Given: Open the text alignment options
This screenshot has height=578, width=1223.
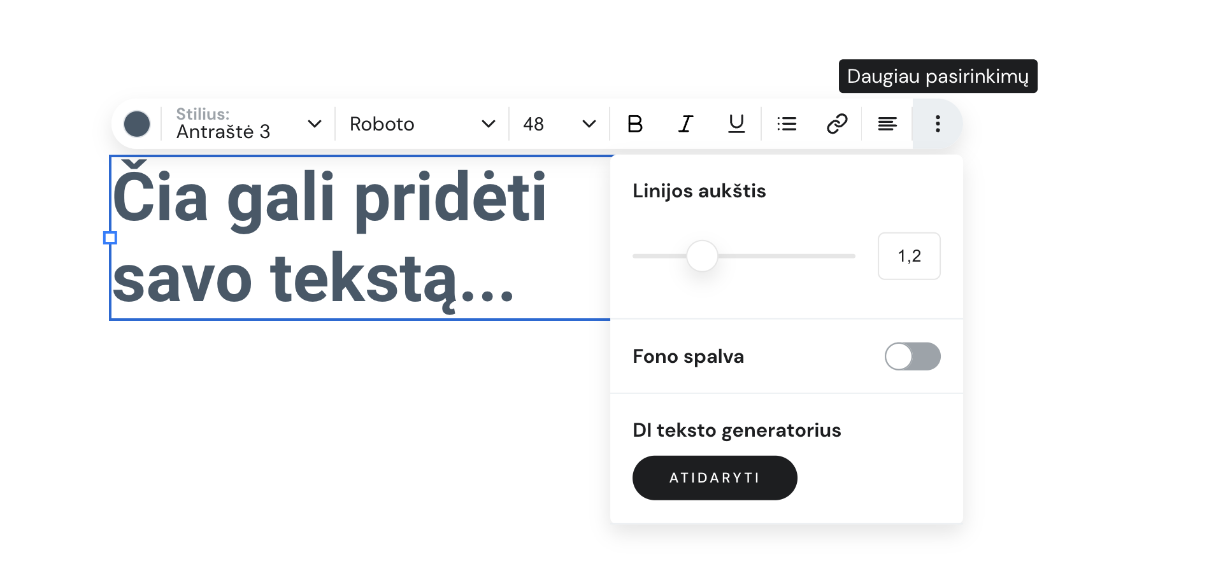Looking at the screenshot, I should 887,123.
